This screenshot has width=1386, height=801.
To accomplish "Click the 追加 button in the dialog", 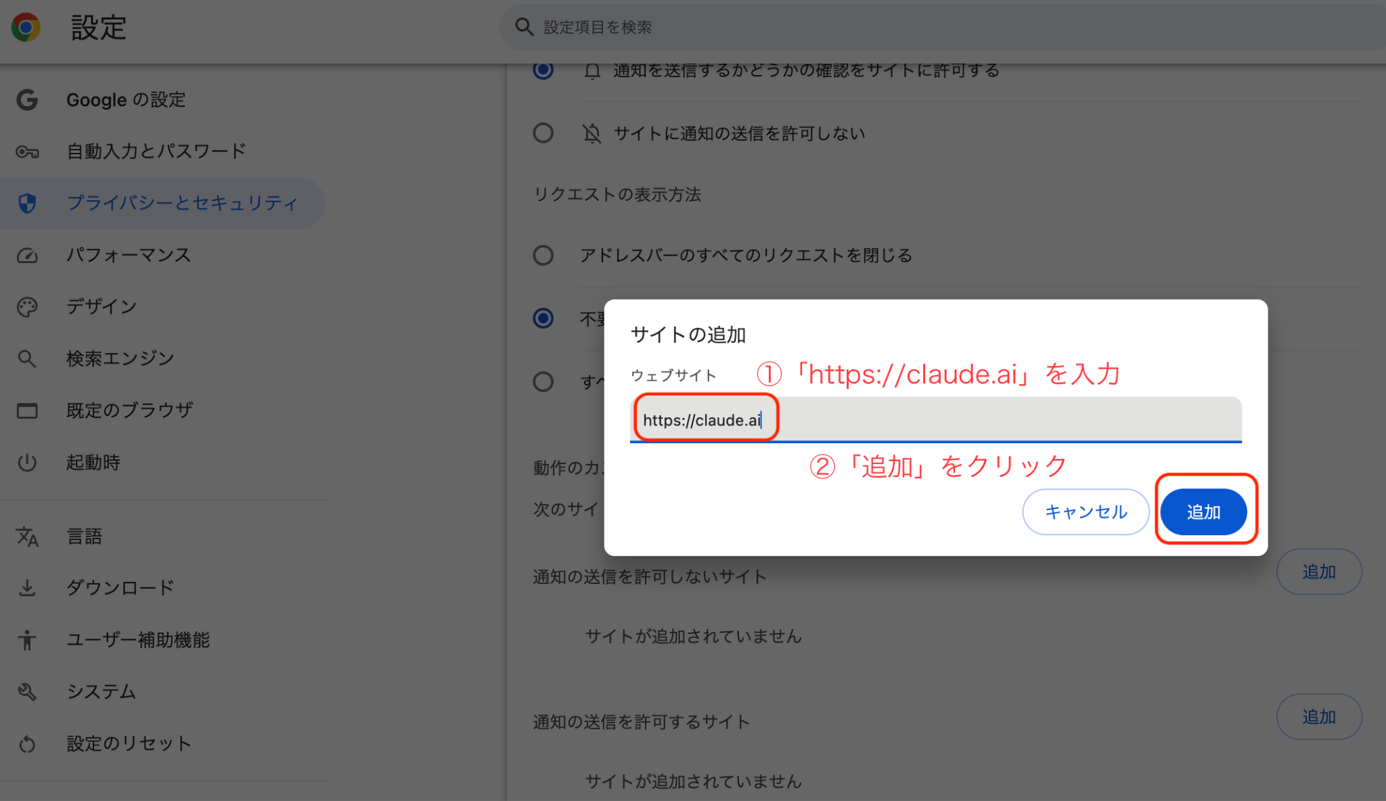I will (x=1204, y=511).
